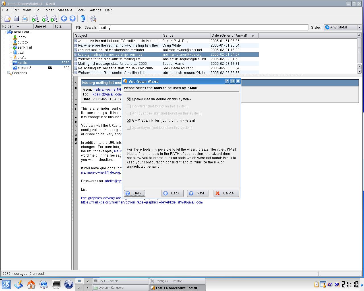Screen dimensions: 364x291
Task: Click the Annoyance-Filter checkbox
Action: pyautogui.click(x=129, y=113)
